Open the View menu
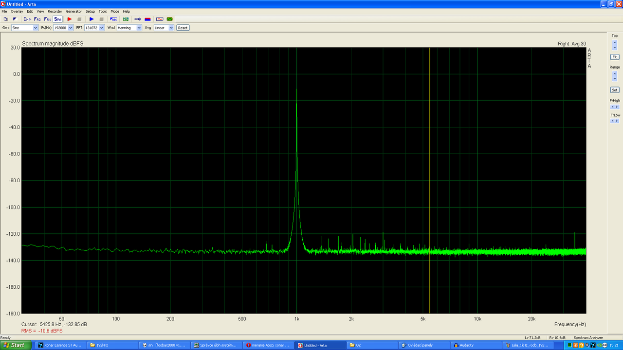The width and height of the screenshot is (623, 350). (x=40, y=11)
